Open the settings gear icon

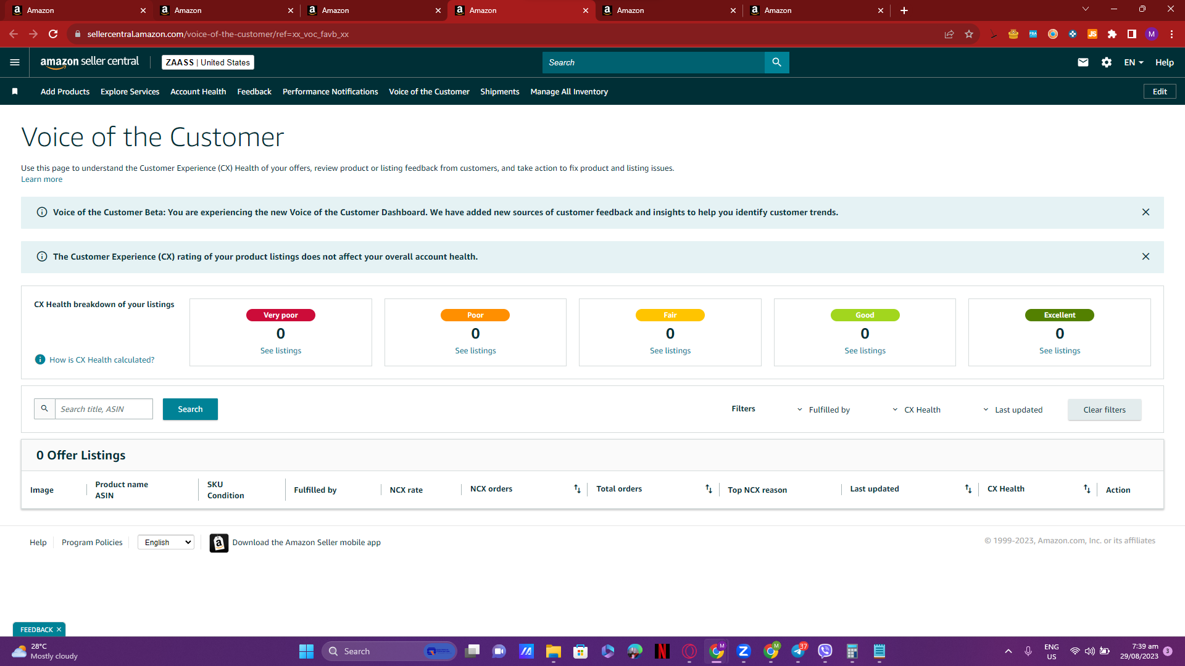(1107, 62)
